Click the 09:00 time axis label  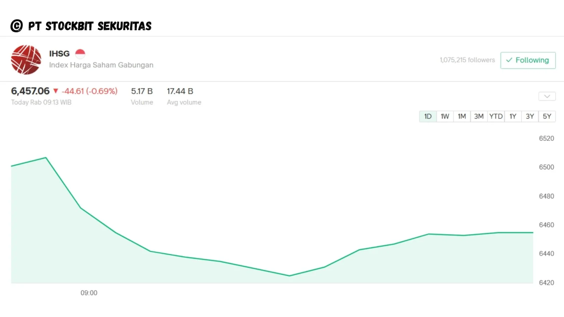click(x=89, y=293)
